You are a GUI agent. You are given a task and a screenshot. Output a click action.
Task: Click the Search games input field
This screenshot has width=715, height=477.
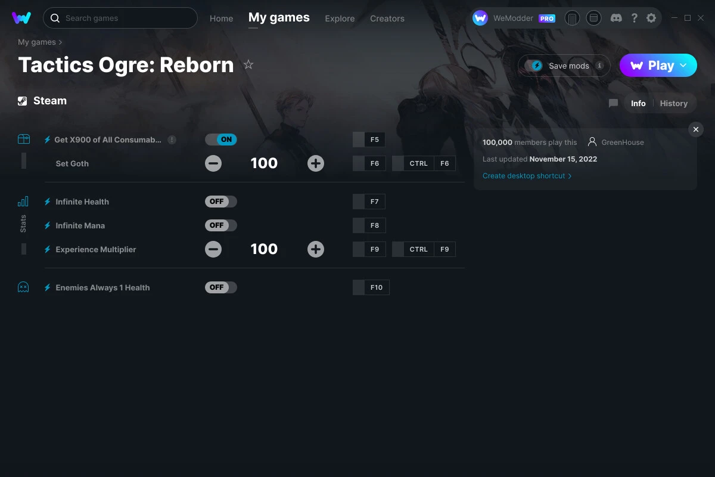coord(119,18)
